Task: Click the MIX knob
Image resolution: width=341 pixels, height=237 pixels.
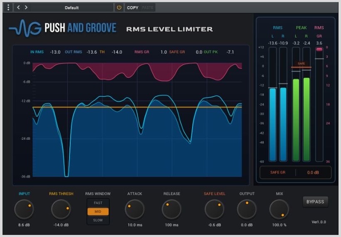Action: click(279, 210)
